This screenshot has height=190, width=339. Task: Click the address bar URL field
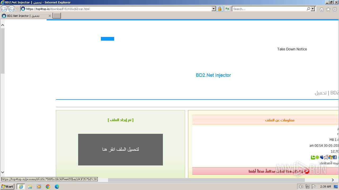point(118,9)
